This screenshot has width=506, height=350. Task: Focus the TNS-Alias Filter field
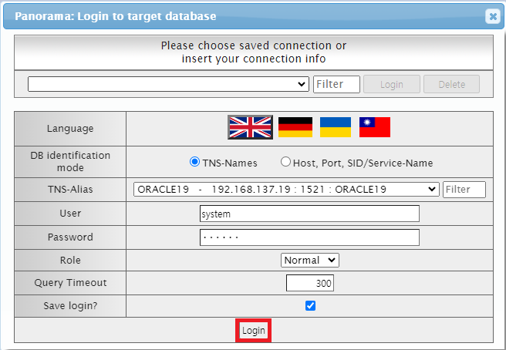pos(464,190)
